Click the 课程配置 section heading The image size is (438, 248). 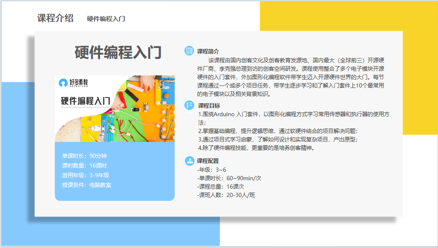coord(208,161)
